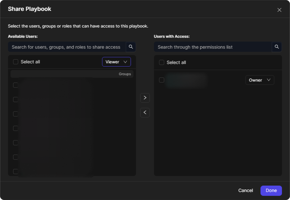Remove selected users with left arrow button
Image resolution: width=290 pixels, height=200 pixels.
[x=145, y=113]
